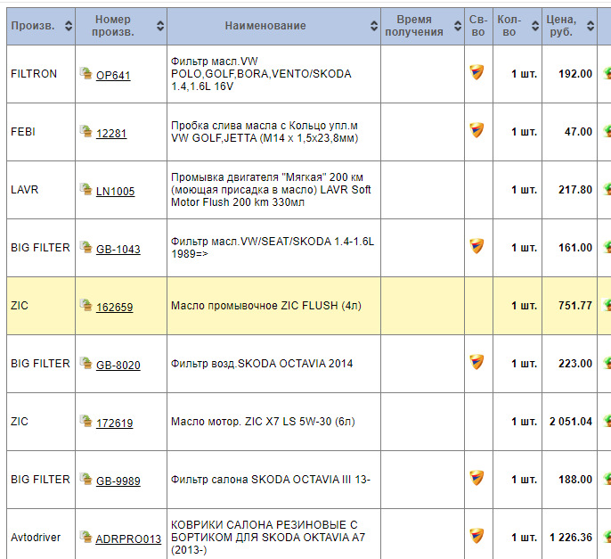Screen dimensions: 611x559
Task: Open part number link 162659
Action: click(114, 307)
